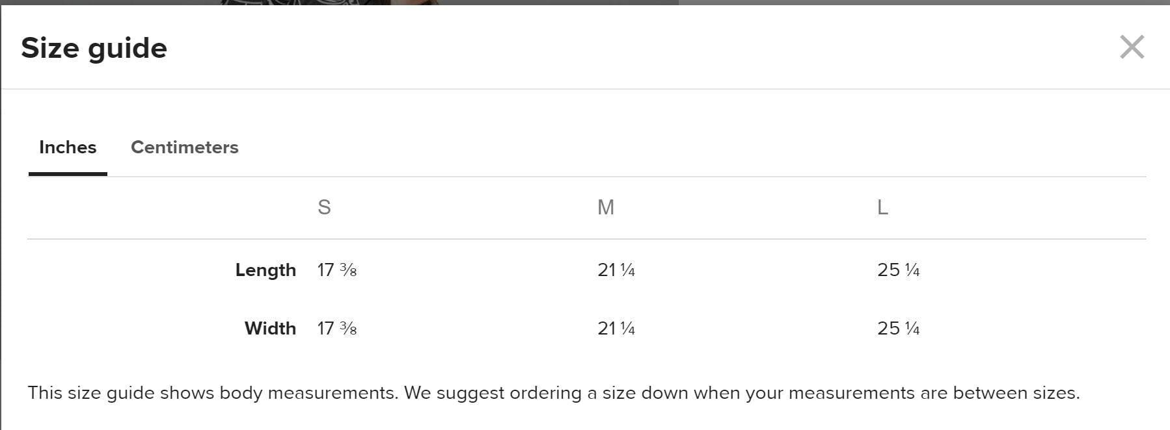The width and height of the screenshot is (1170, 430).
Task: Select the Width value for size L
Action: point(898,328)
